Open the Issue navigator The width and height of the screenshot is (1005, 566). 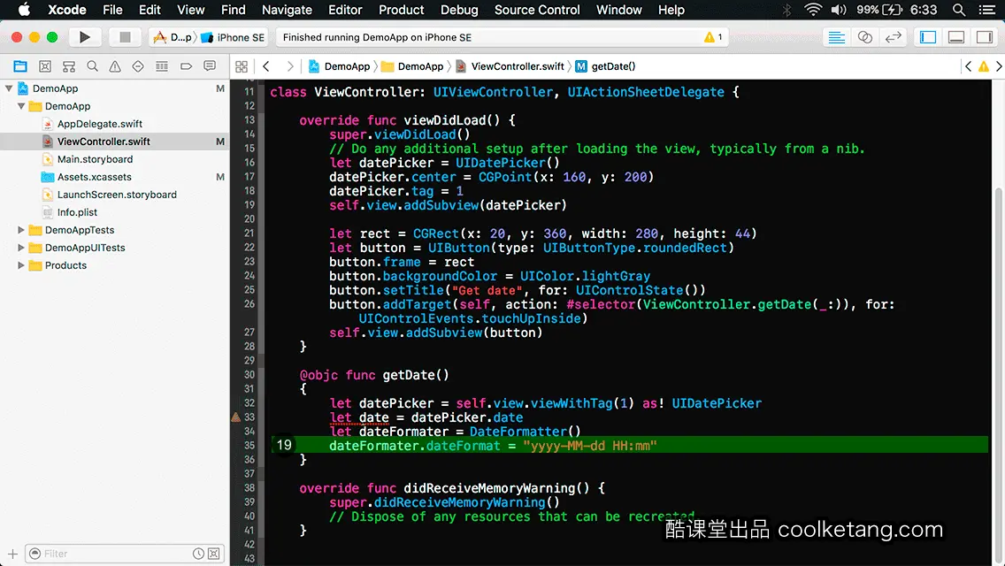[x=115, y=66]
